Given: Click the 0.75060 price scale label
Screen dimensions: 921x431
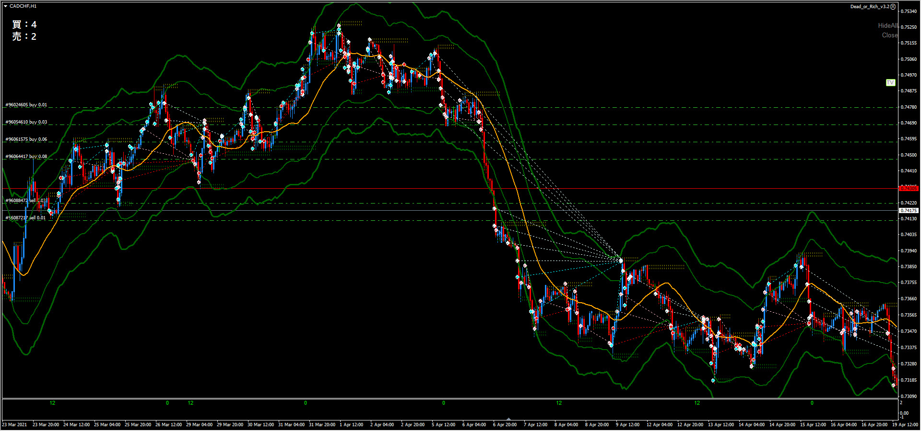Looking at the screenshot, I should click(909, 59).
